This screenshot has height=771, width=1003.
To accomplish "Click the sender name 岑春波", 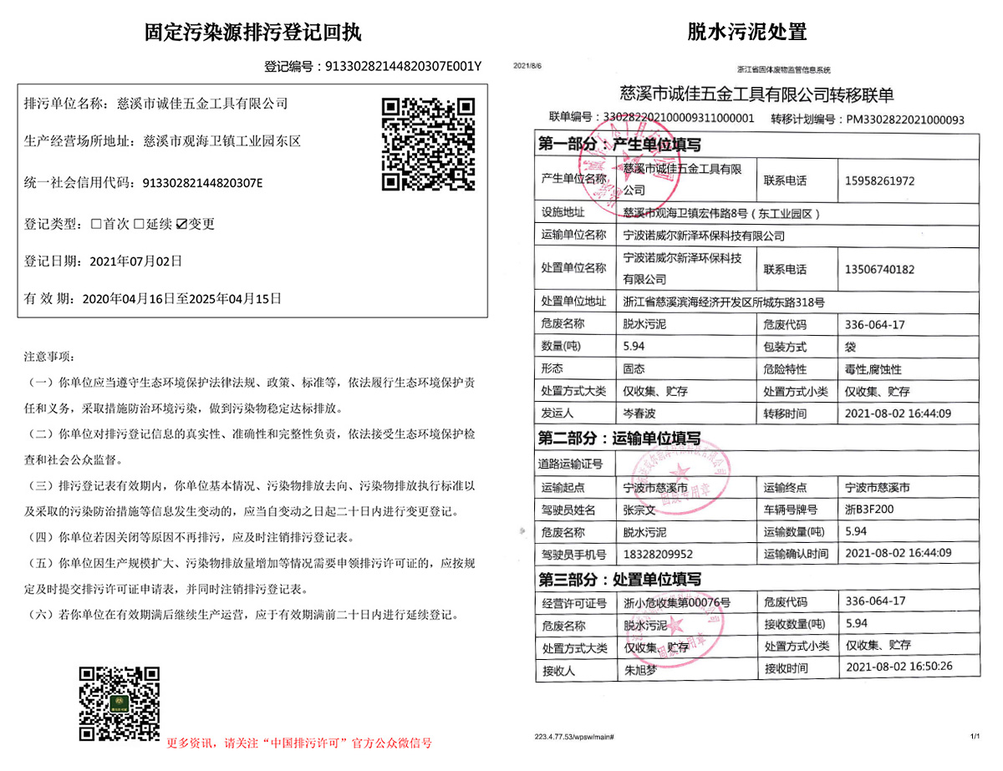I will [641, 413].
